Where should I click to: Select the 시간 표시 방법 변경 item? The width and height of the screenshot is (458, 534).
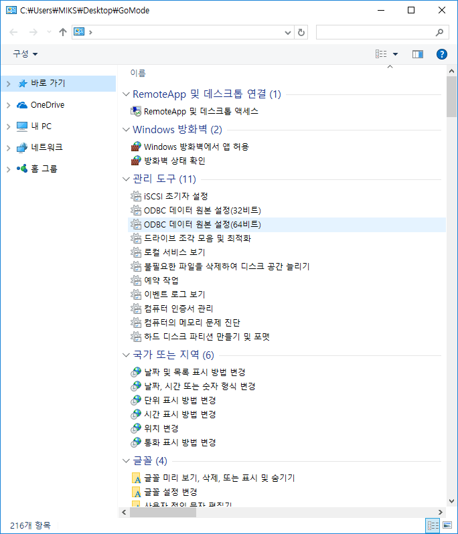pos(180,414)
